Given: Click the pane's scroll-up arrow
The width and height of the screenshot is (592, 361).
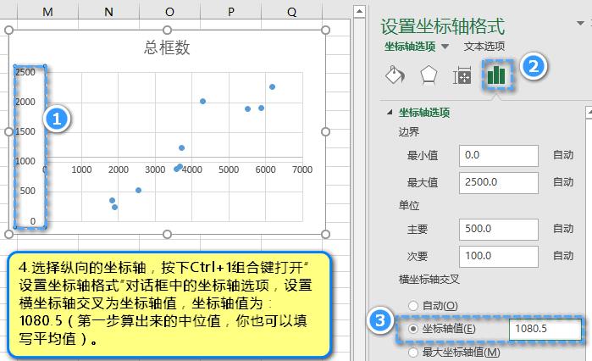Looking at the screenshot, I should pos(588,112).
